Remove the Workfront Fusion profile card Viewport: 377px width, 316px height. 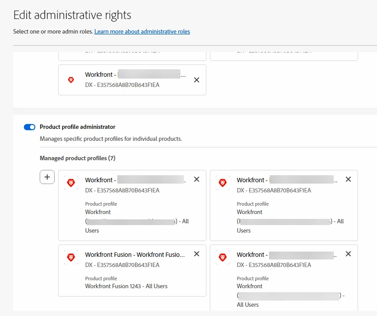pos(197,254)
